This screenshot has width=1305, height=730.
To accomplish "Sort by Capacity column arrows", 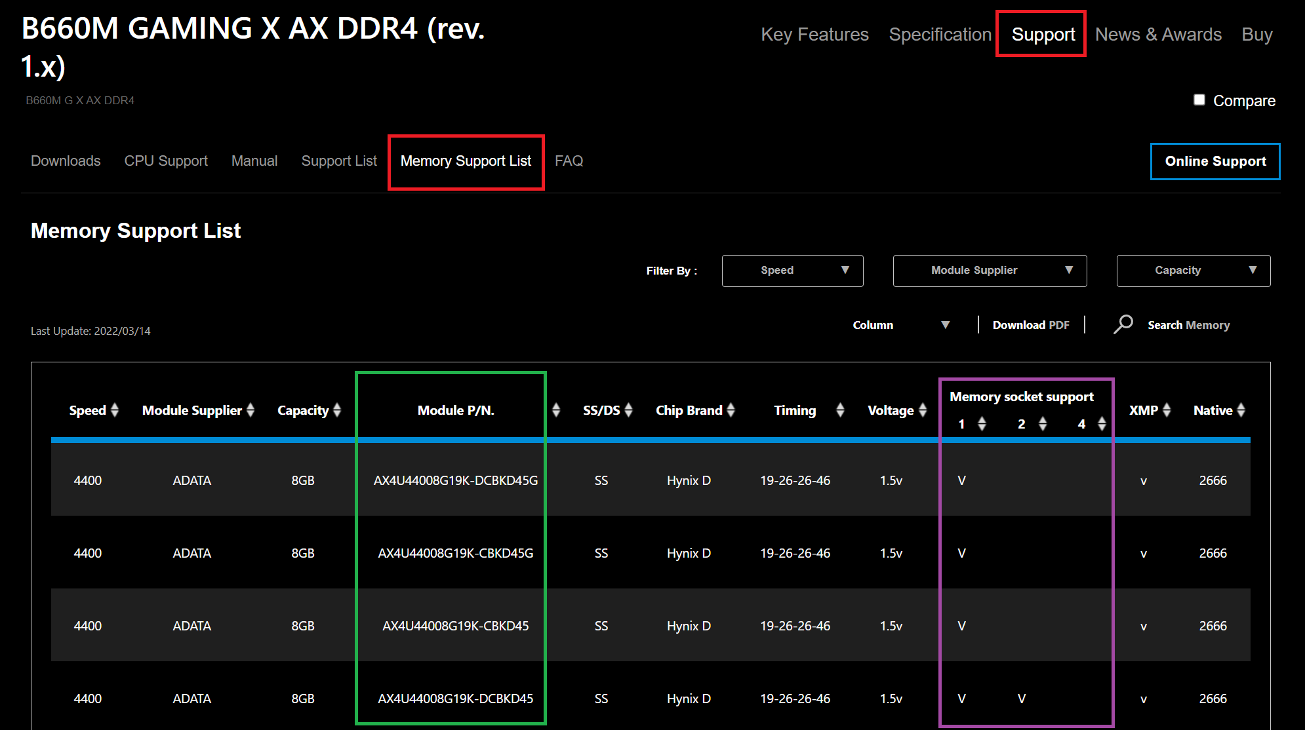I will tap(337, 410).
